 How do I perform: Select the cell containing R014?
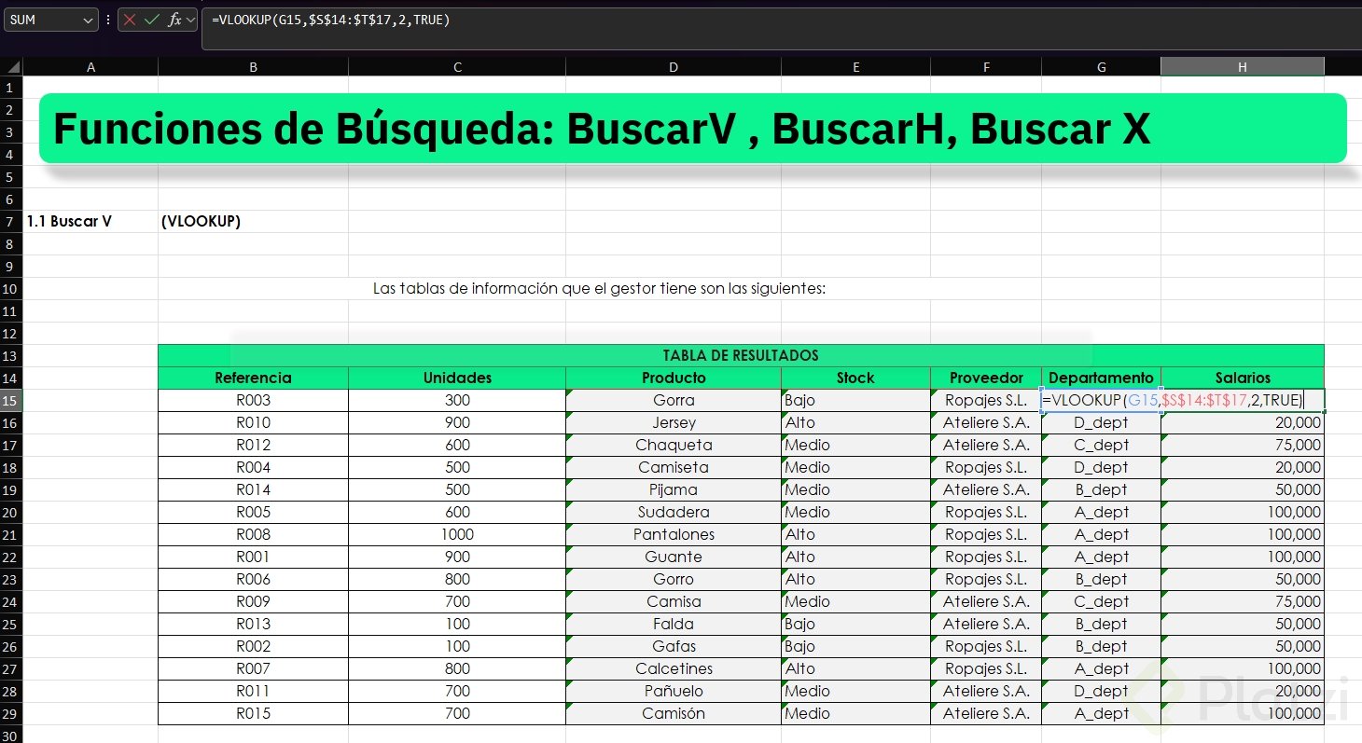point(253,489)
